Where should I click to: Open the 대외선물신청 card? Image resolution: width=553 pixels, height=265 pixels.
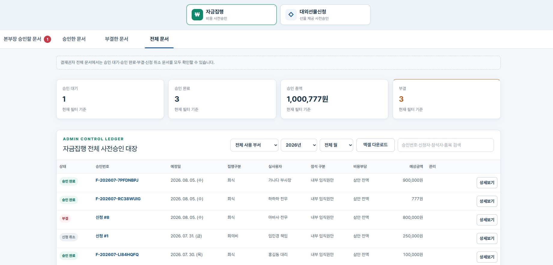tap(325, 15)
